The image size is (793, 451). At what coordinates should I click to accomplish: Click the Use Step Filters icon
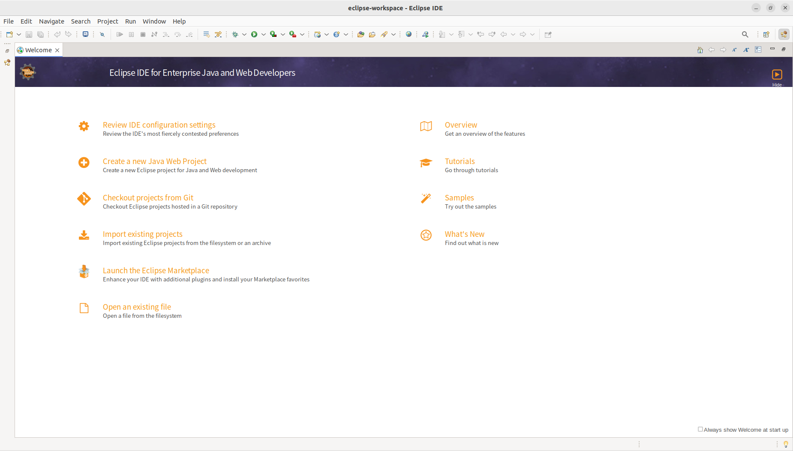(218, 34)
